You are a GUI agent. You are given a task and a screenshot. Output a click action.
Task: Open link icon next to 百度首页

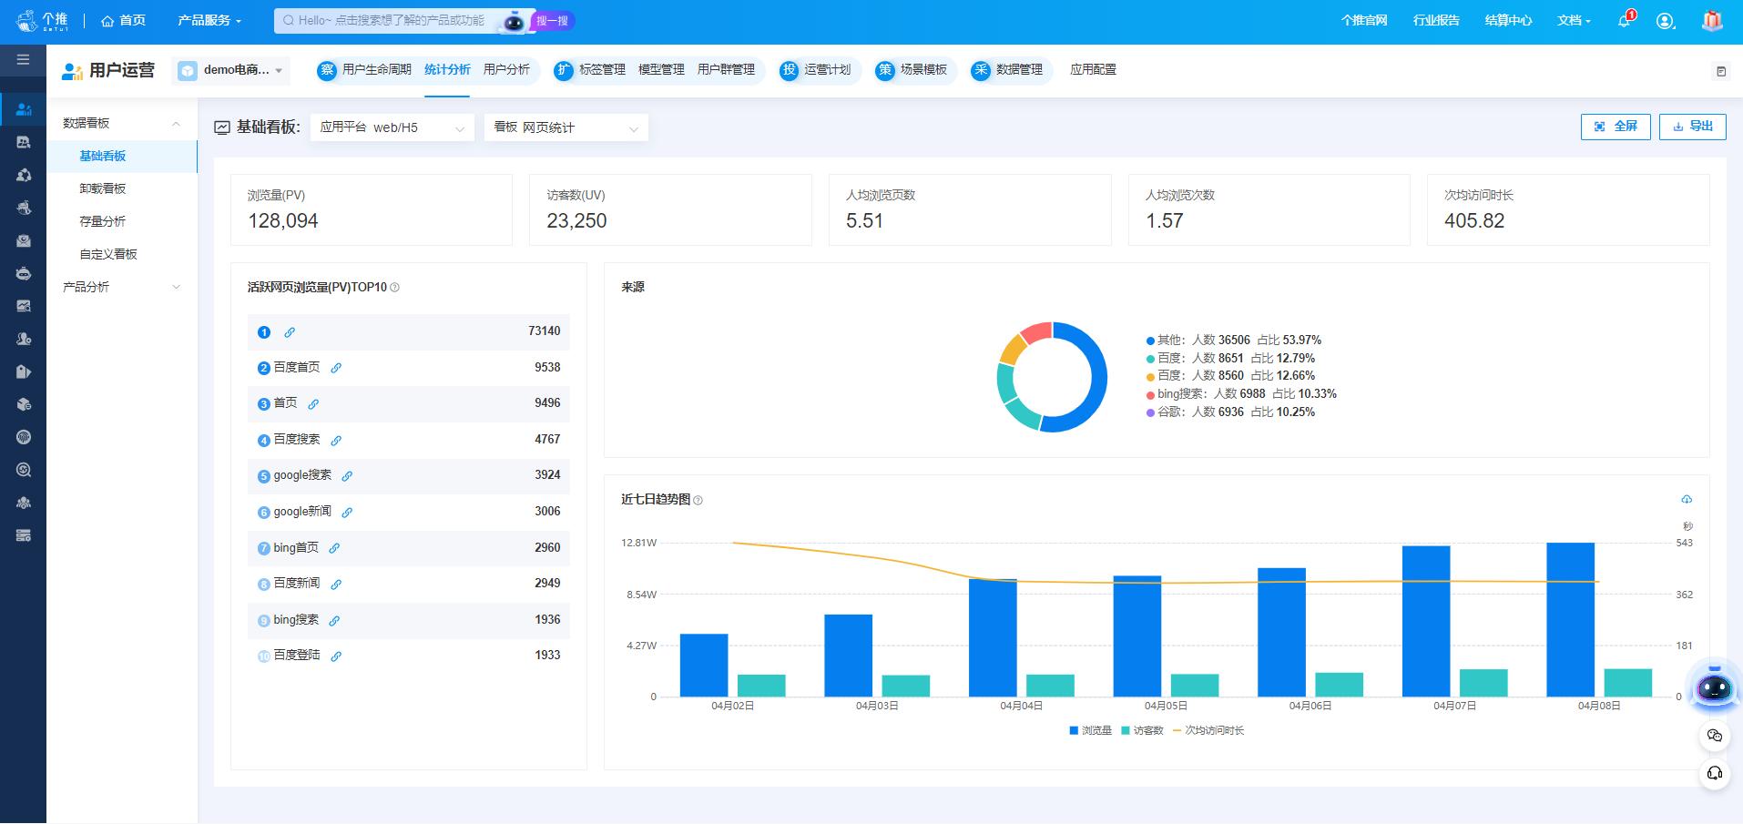[x=336, y=368]
